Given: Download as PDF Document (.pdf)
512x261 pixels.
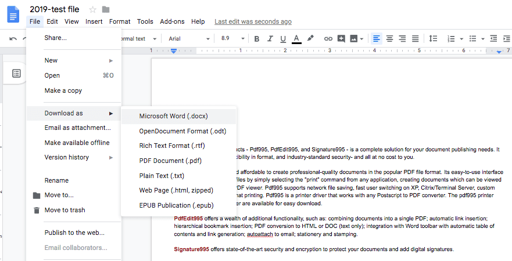Looking at the screenshot, I should click(178, 161).
